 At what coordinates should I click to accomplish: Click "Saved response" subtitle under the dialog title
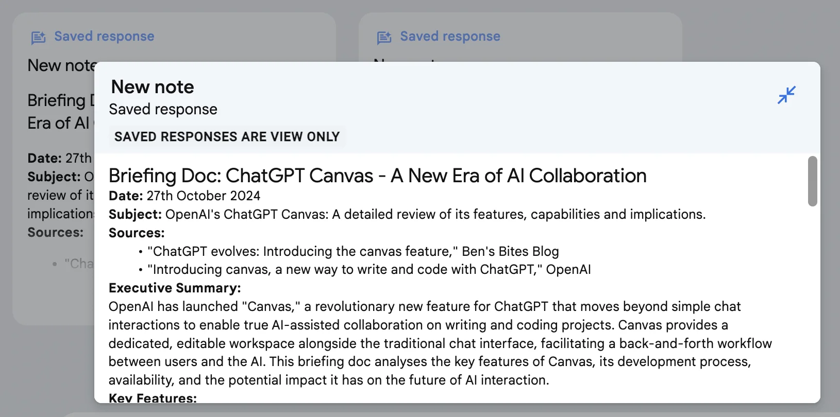pyautogui.click(x=163, y=110)
